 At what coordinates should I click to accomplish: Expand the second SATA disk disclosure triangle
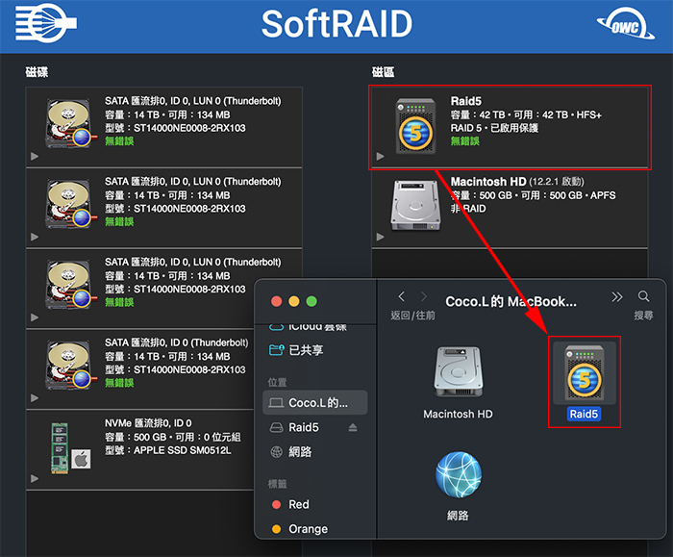(35, 237)
